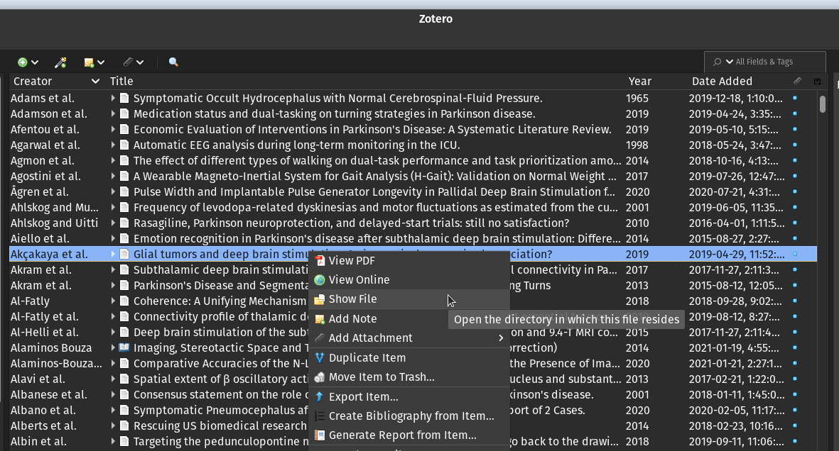Open the New Item green plus button
Image resolution: width=839 pixels, height=451 pixels.
pyautogui.click(x=23, y=62)
